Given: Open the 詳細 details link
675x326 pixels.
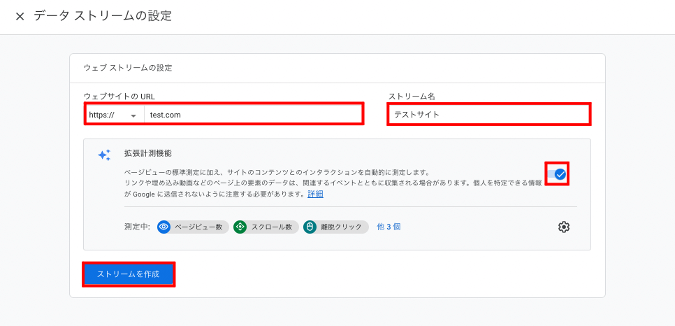Looking at the screenshot, I should (x=316, y=194).
